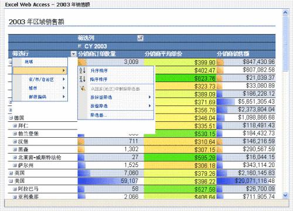293x211 pixels.
Task: Select the cell showing $607,082.58
Action: click(246, 70)
